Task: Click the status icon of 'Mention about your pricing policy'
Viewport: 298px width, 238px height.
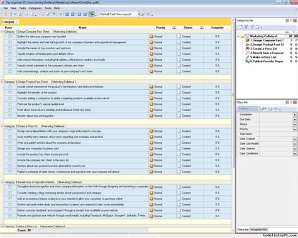Action: pyautogui.click(x=179, y=116)
